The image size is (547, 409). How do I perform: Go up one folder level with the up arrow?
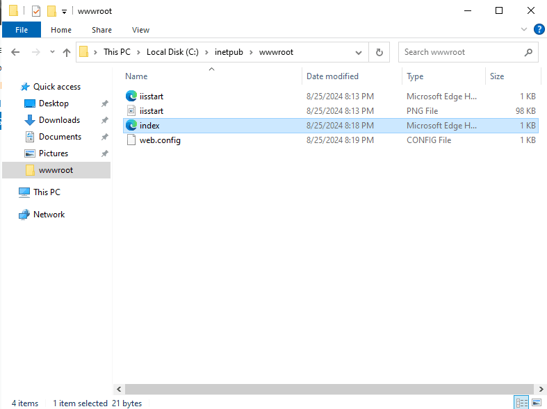click(67, 52)
